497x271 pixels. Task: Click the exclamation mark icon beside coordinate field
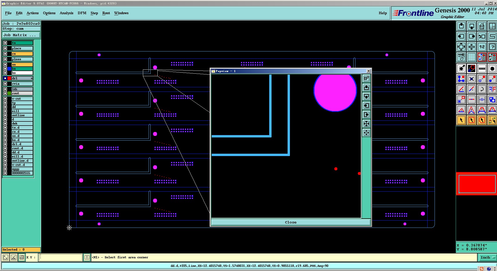click(x=87, y=257)
